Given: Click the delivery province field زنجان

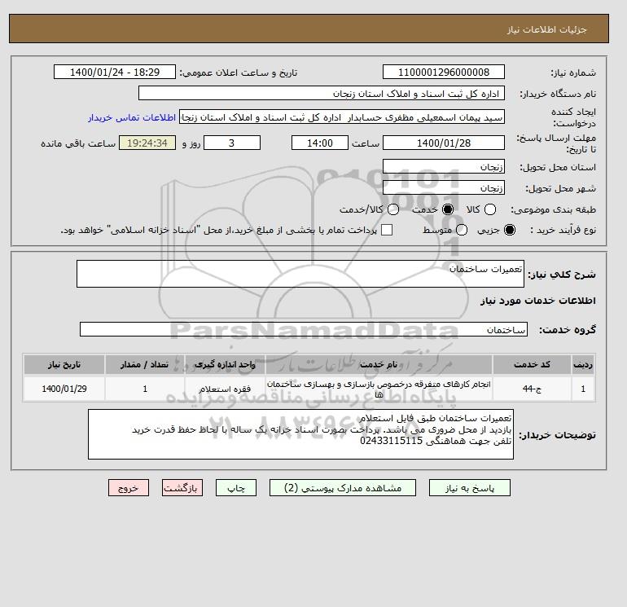Looking at the screenshot, I should tap(444, 166).
